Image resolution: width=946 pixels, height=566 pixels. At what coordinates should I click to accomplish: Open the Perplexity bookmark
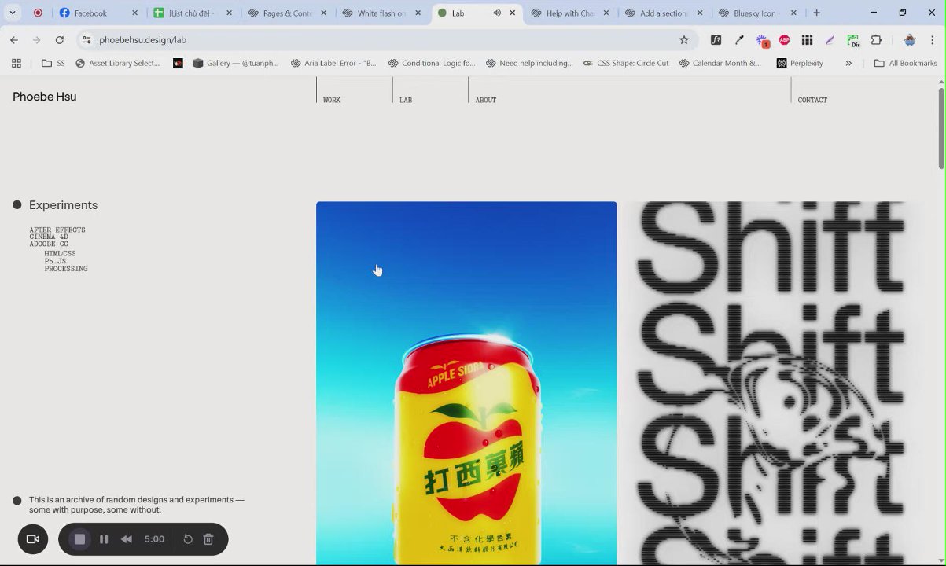[x=800, y=63]
